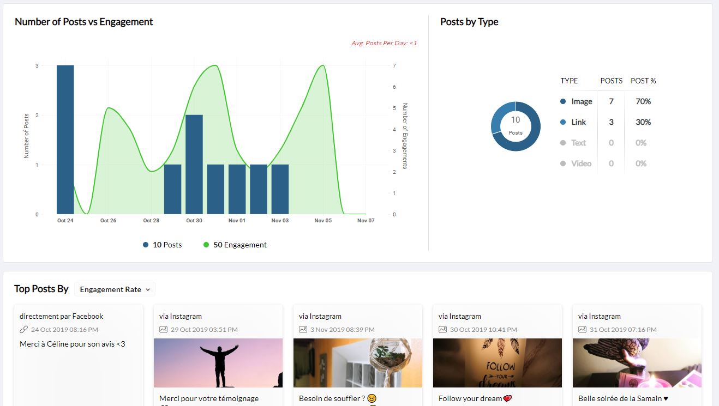719x406 pixels.
Task: Toggle the Link type legend entry
Action: coord(573,122)
